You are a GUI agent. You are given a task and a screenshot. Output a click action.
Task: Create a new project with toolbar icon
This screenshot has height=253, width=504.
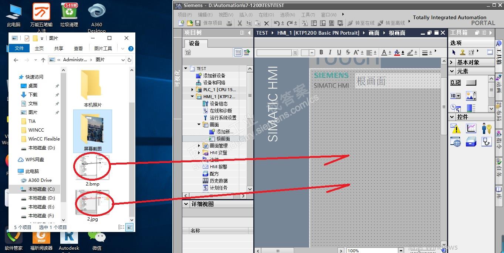point(181,23)
